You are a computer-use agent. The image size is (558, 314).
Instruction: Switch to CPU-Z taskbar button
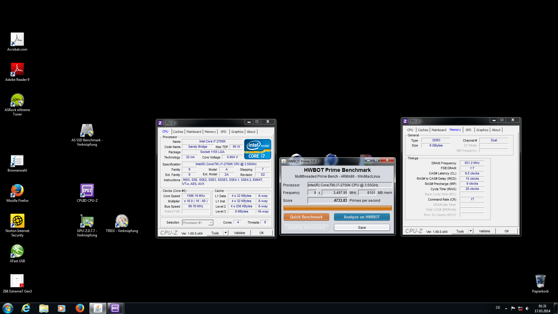click(115, 308)
